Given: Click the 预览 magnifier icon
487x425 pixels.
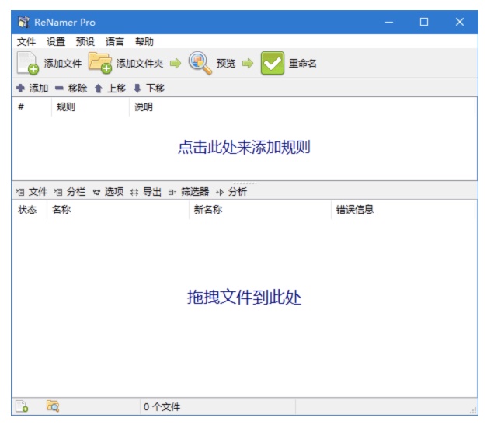Looking at the screenshot, I should pos(200,63).
